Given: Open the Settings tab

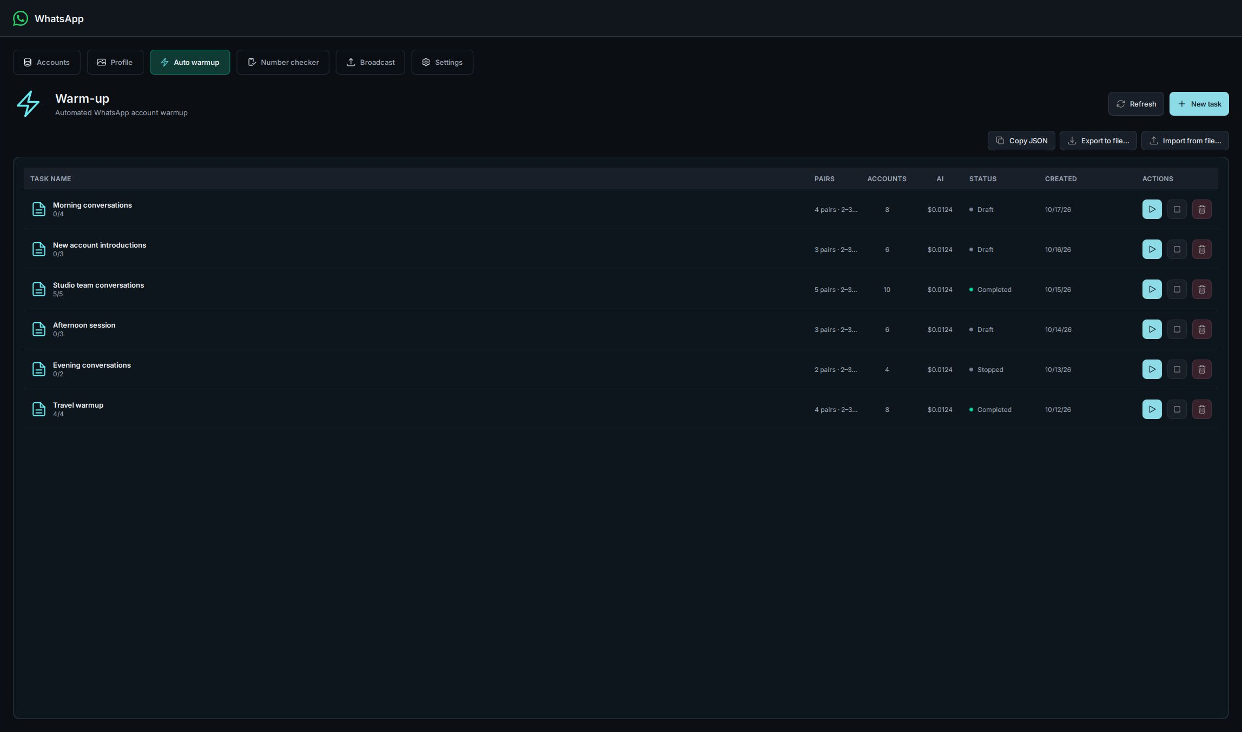Looking at the screenshot, I should click(442, 62).
